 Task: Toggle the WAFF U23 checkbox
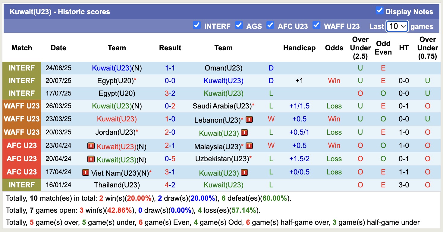pyautogui.click(x=316, y=26)
